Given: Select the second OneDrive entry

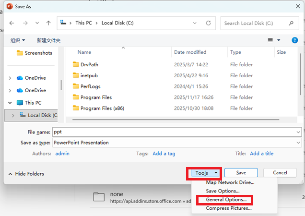Looking at the screenshot, I should click(x=31, y=90).
